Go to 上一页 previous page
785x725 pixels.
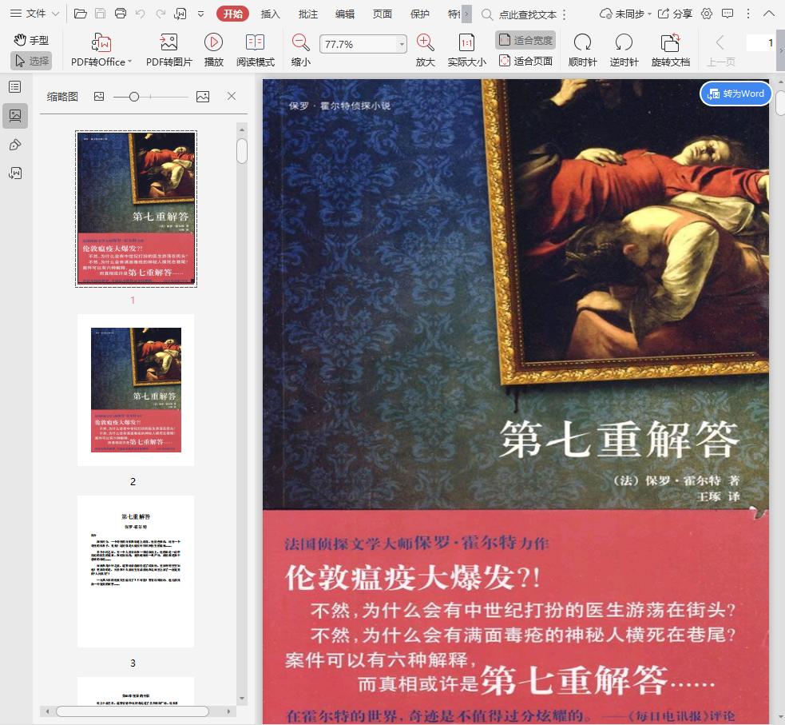[721, 50]
